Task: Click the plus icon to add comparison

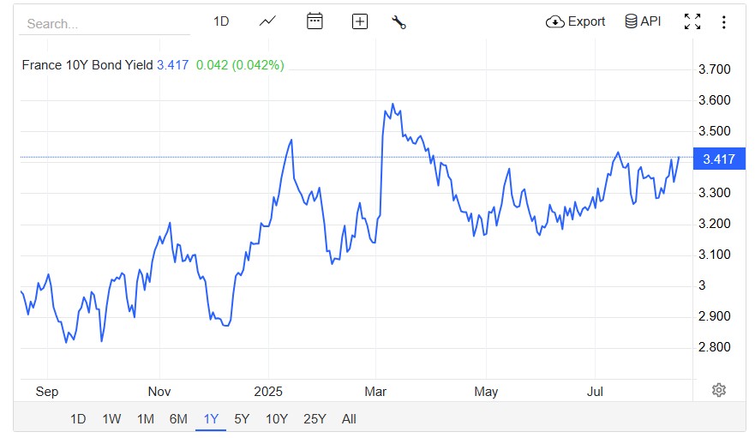Action: pyautogui.click(x=360, y=21)
